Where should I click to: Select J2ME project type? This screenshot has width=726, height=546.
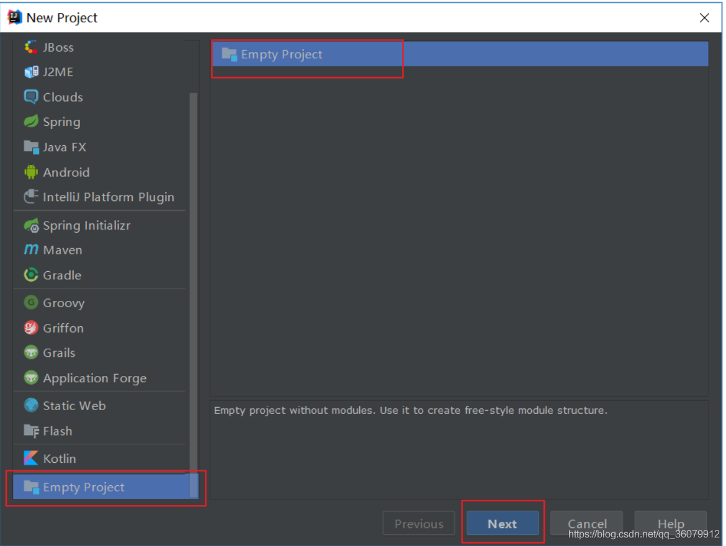point(99,72)
